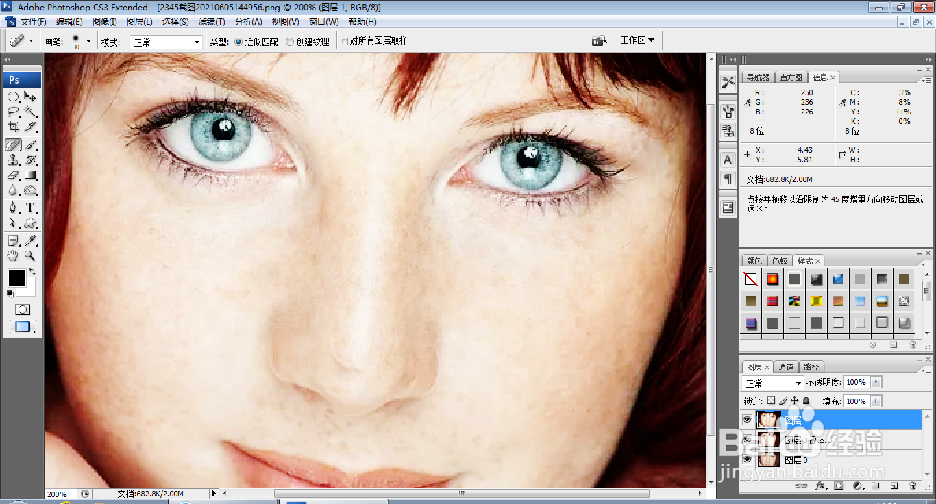Image resolution: width=936 pixels, height=504 pixels.
Task: Add layer style fx button
Action: (x=820, y=486)
